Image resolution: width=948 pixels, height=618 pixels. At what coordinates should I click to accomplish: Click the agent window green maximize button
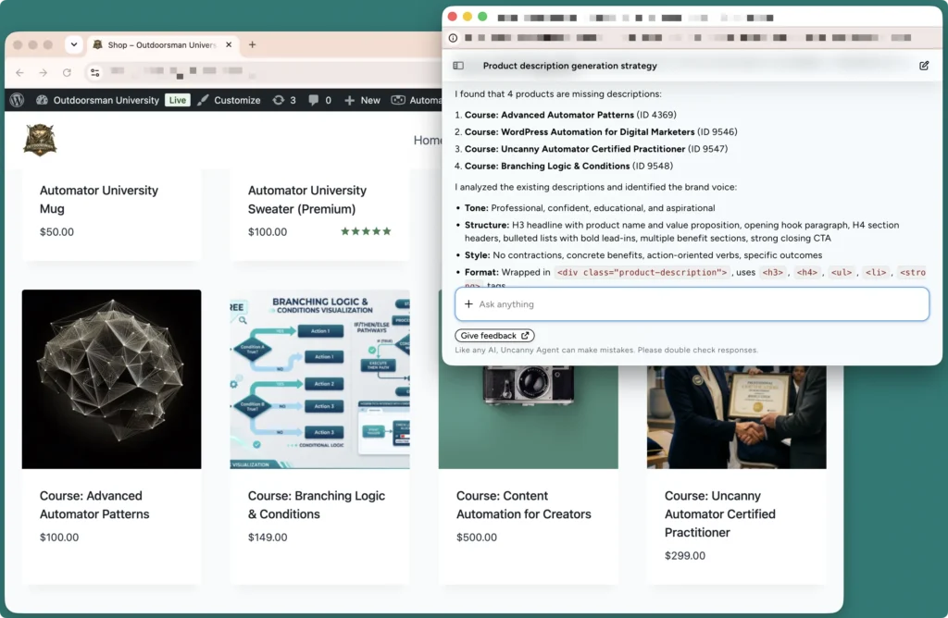482,17
